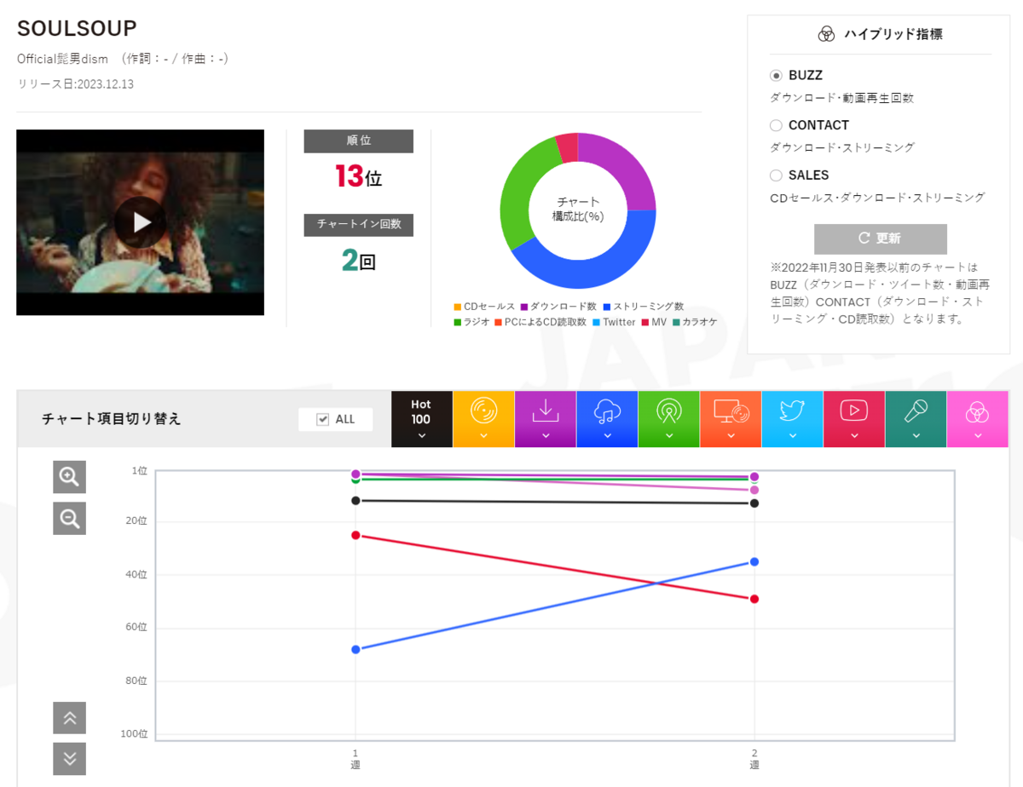
Task: Click the 更新 refresh button
Action: (x=880, y=238)
